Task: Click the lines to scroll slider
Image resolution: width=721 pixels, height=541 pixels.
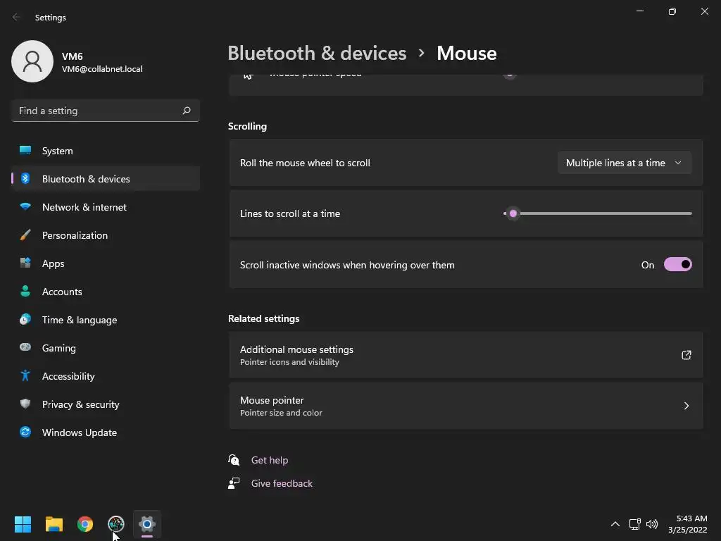Action: tap(513, 213)
